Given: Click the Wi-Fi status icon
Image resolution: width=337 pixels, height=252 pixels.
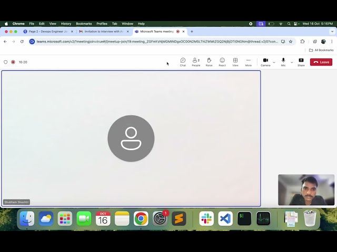Looking at the screenshot, I should 281,24.
